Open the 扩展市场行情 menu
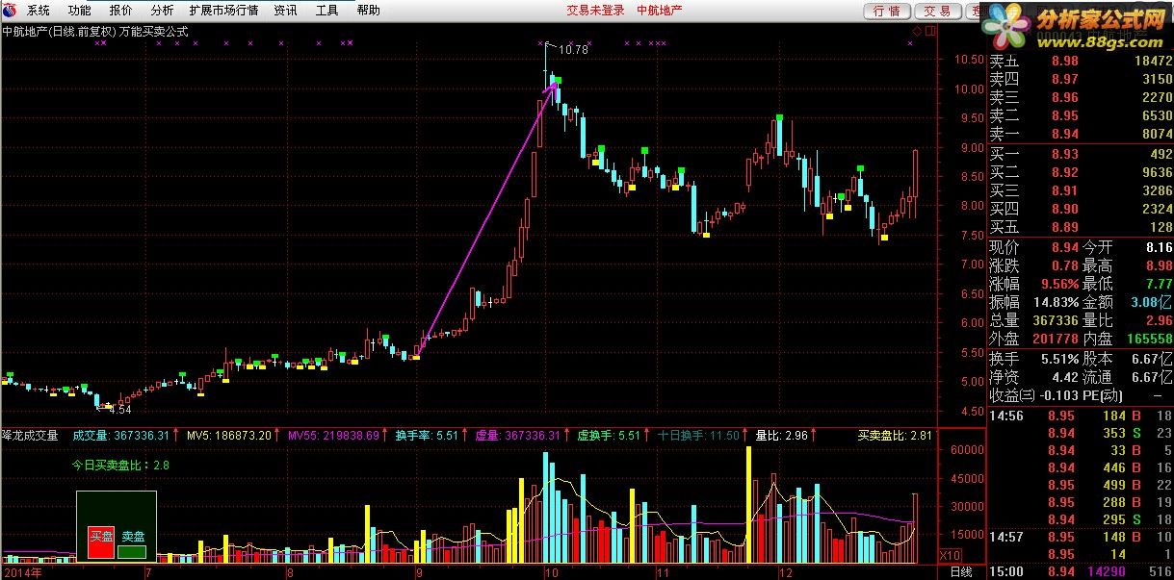 [x=223, y=11]
